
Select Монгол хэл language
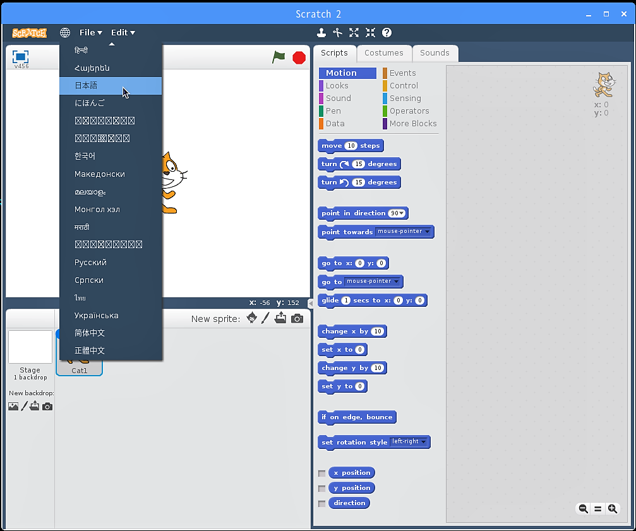tap(111, 209)
